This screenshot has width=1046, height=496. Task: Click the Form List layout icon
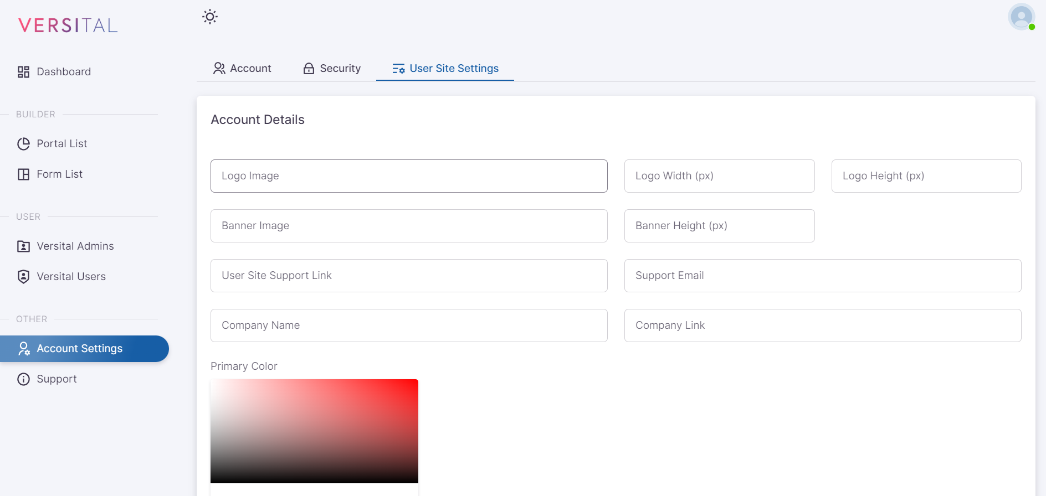(23, 174)
